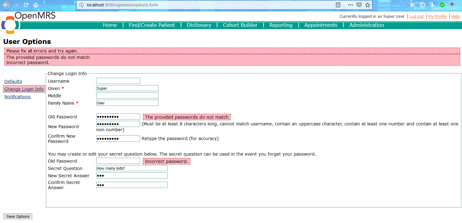Focus the empty Old Password field above Secret Question
Screen dimensions: 462x223
[118, 161]
